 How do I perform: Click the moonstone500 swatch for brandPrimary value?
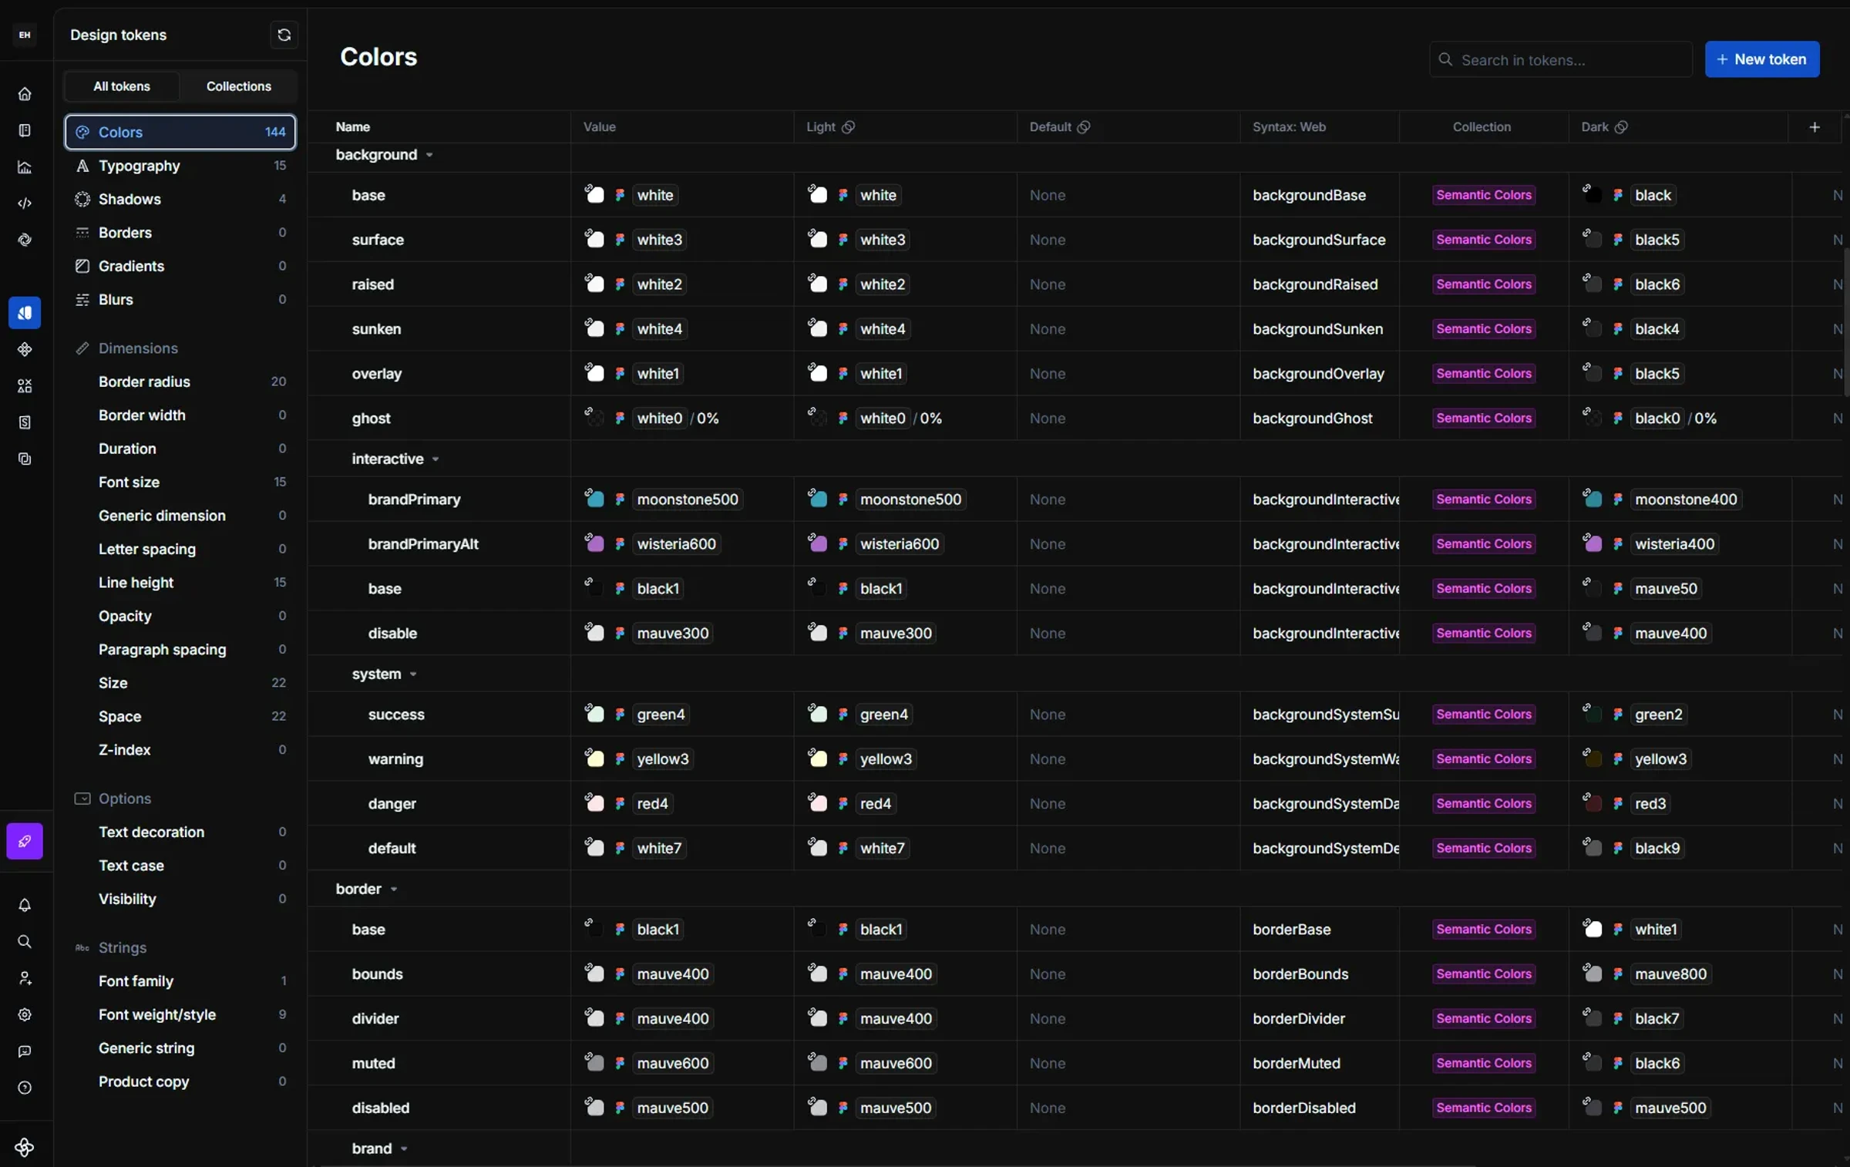point(595,499)
